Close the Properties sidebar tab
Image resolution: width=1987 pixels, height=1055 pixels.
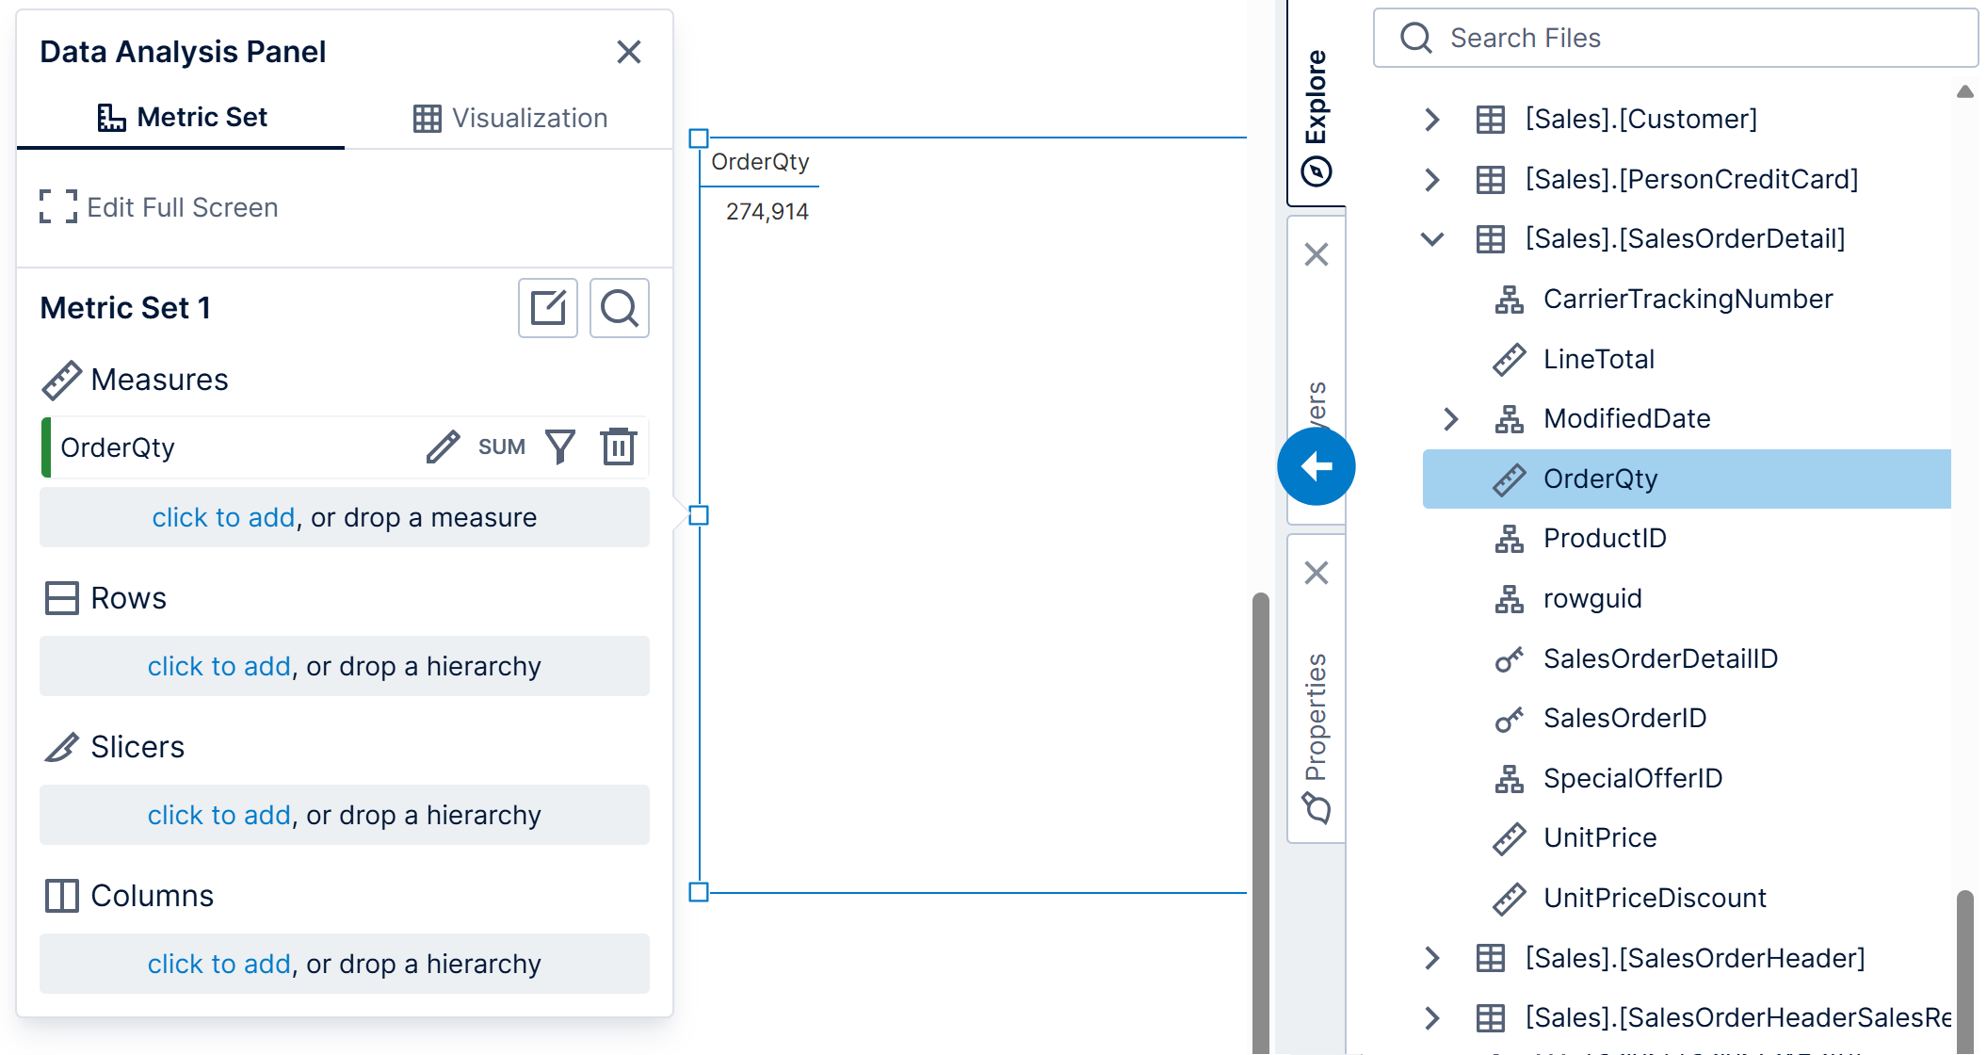[x=1317, y=573]
